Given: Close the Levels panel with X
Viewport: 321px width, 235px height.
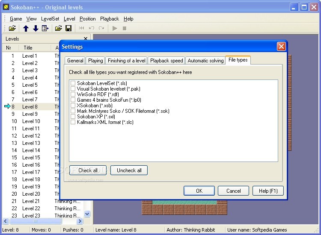Looking at the screenshot, I should (86, 38).
